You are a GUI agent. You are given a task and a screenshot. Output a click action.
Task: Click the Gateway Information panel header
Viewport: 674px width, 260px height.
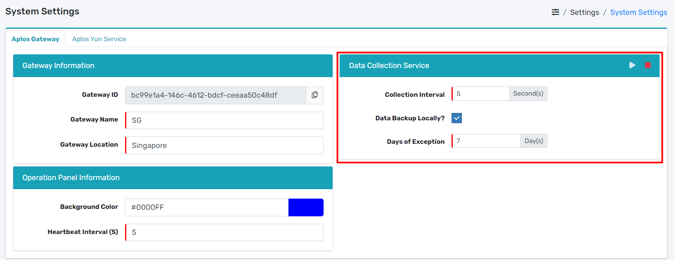click(x=173, y=66)
